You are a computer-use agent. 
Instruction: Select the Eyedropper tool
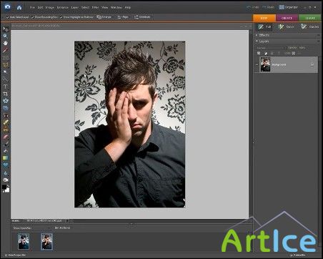[x=5, y=50]
